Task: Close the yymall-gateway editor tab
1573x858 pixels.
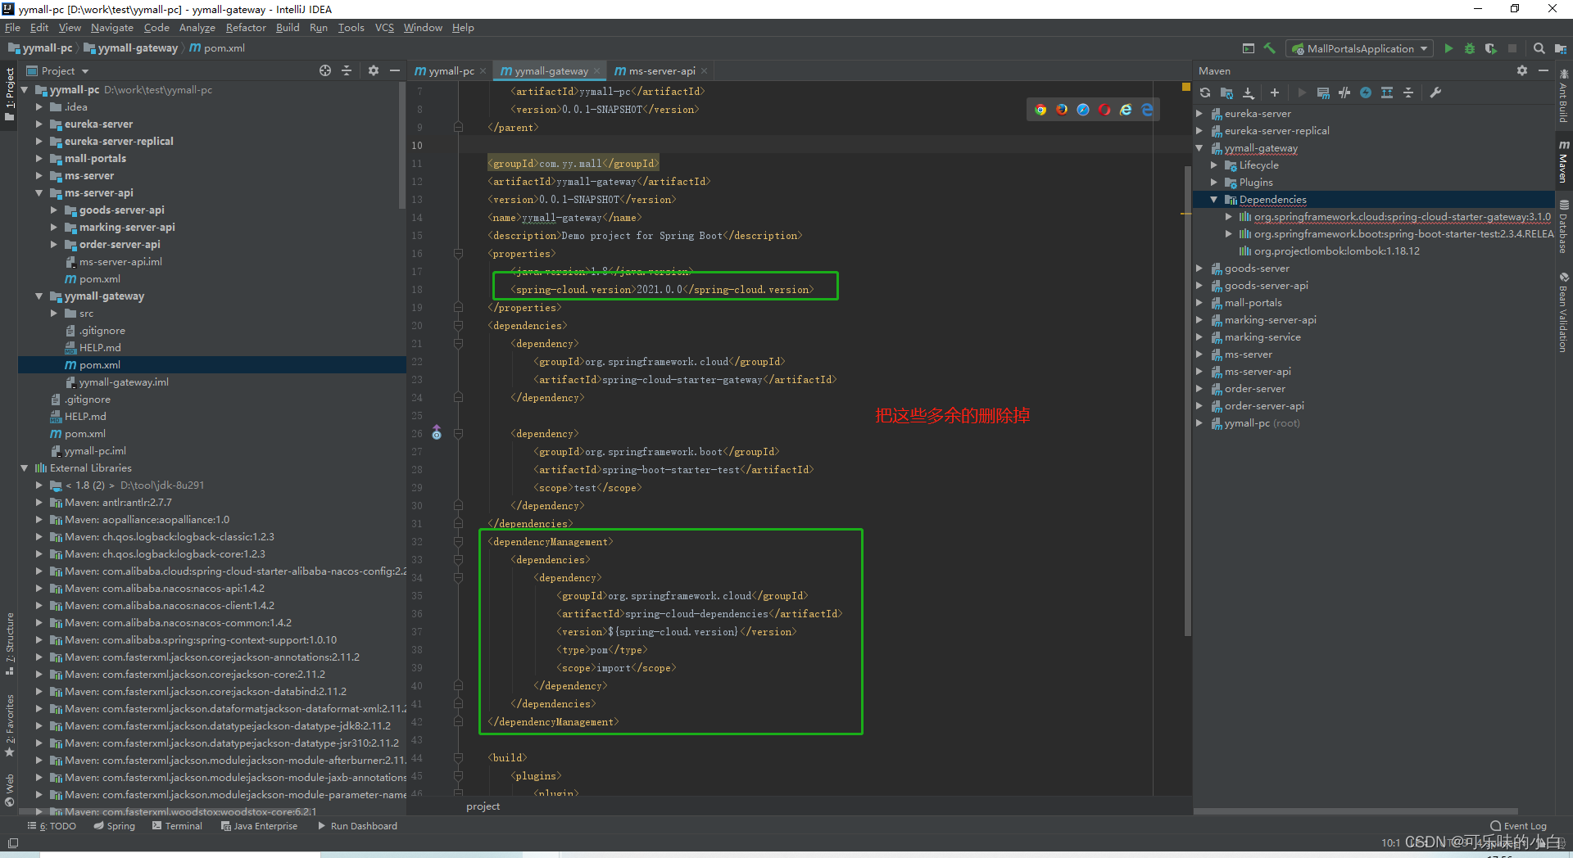Action: tap(597, 70)
